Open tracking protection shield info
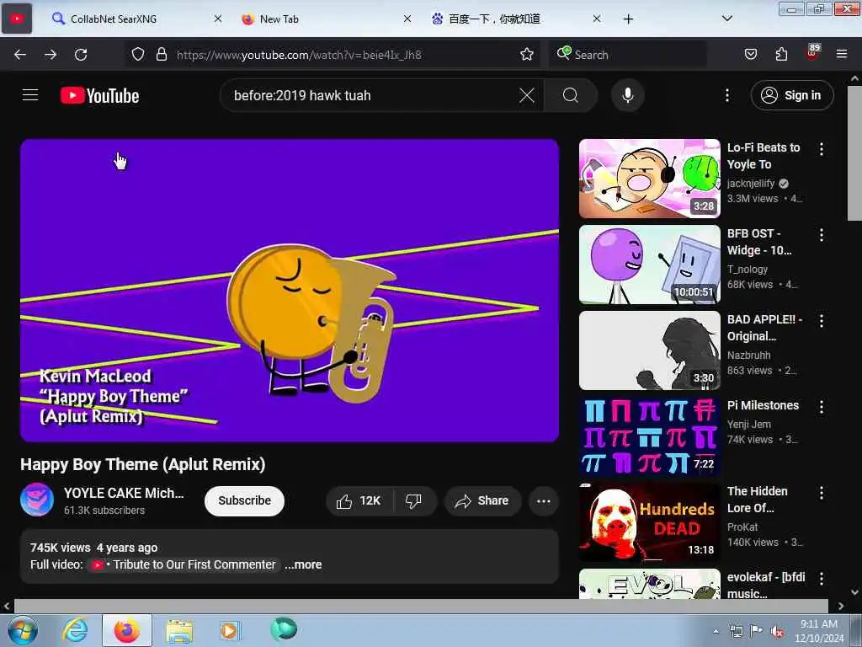Screen dimensions: 862x647 [x=138, y=55]
